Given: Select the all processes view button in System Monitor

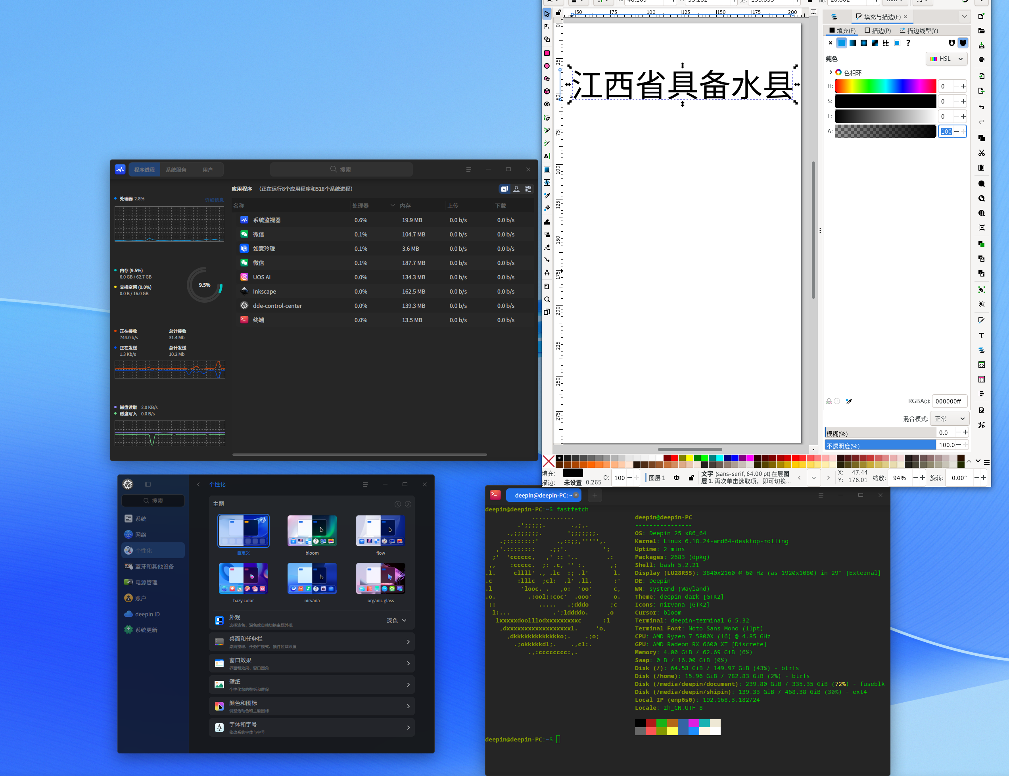Looking at the screenshot, I should 528,189.
